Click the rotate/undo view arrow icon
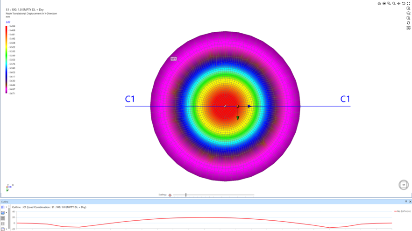The height and width of the screenshot is (231, 412). pyautogui.click(x=404, y=3)
